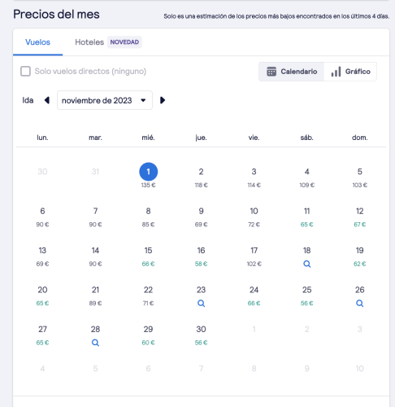The height and width of the screenshot is (407, 395).
Task: Advance to next month with right arrow
Action: point(163,100)
